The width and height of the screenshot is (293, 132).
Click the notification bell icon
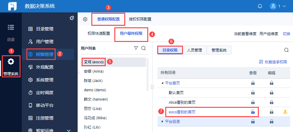pyautogui.click(x=260, y=6)
